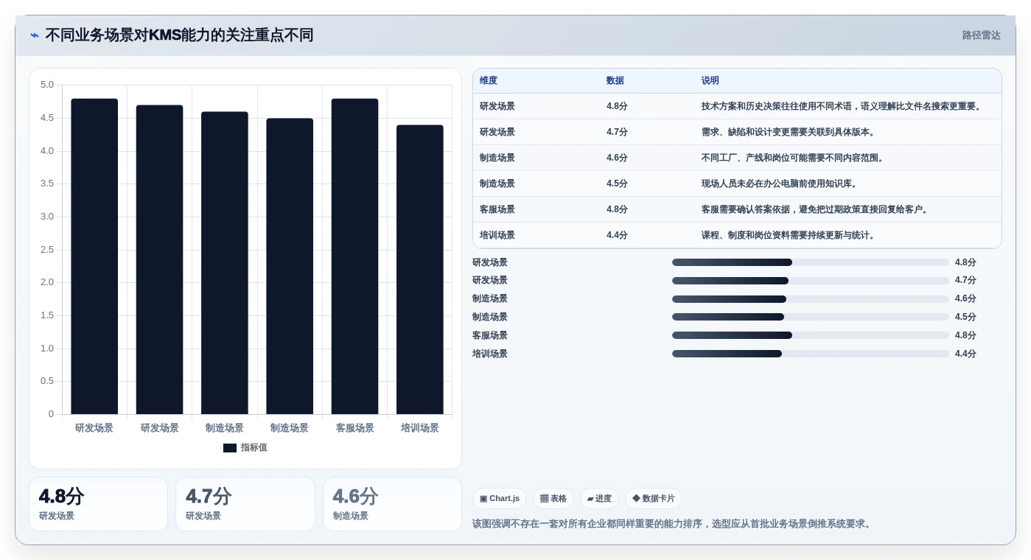Toggle the 指标值 legend label text
The width and height of the screenshot is (1031, 560).
[x=254, y=448]
